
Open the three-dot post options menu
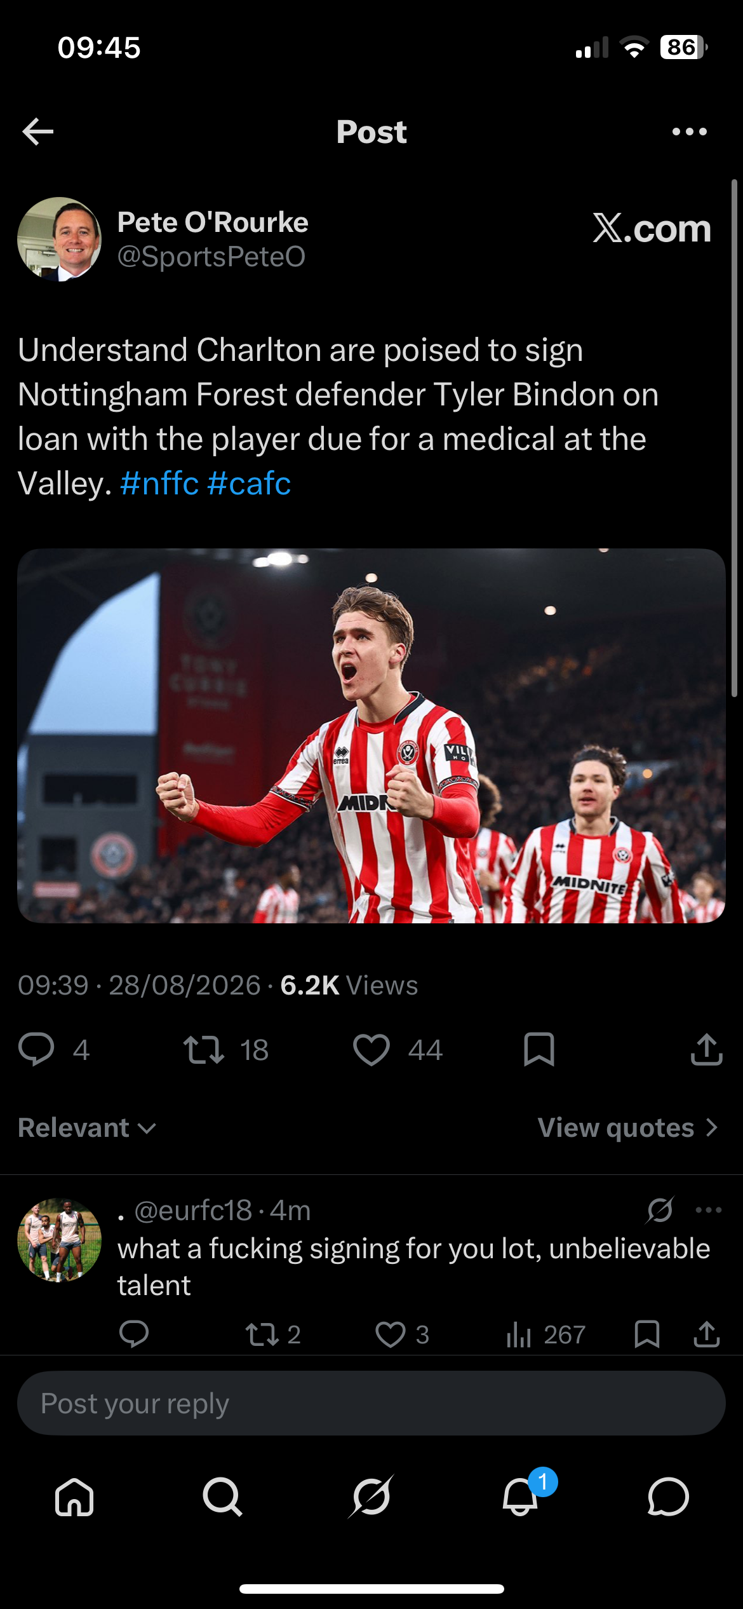(x=689, y=132)
